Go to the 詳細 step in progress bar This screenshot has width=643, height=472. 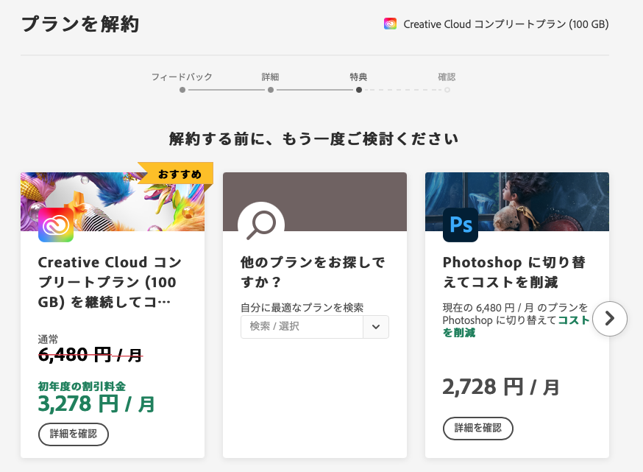coord(270,90)
